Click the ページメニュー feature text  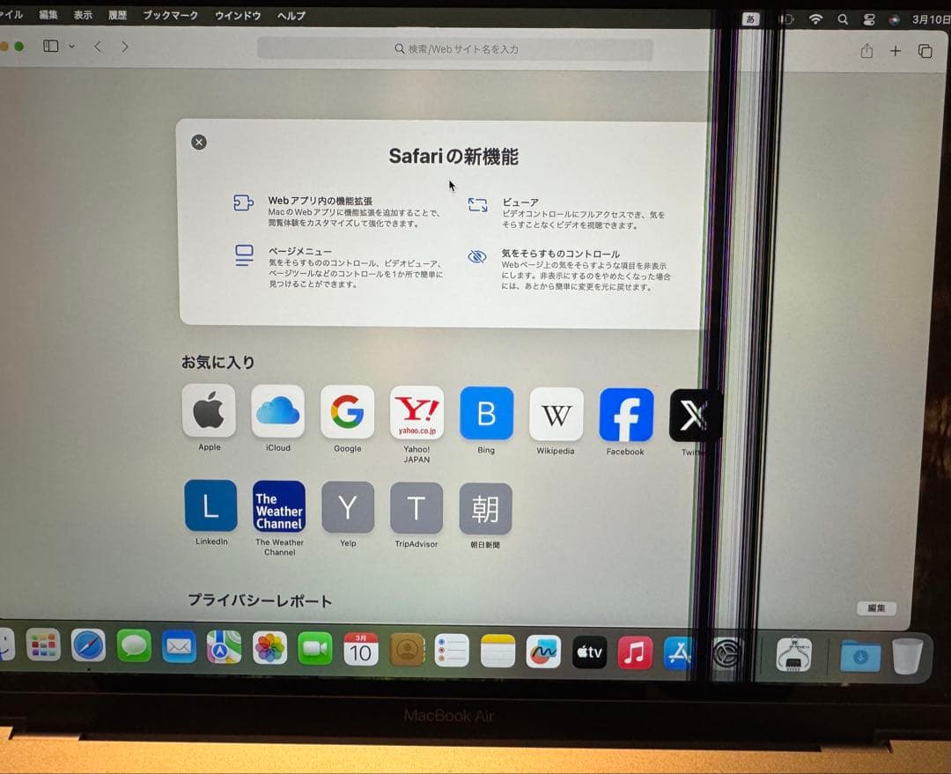[300, 251]
